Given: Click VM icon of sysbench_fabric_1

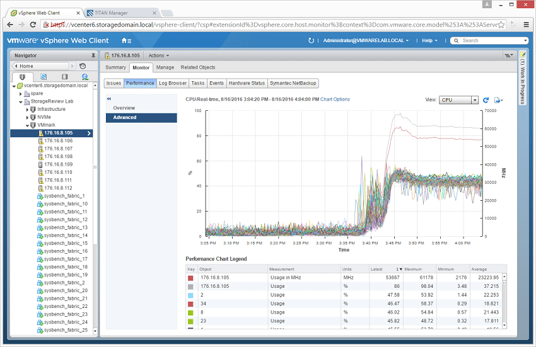Looking at the screenshot, I should (x=40, y=196).
